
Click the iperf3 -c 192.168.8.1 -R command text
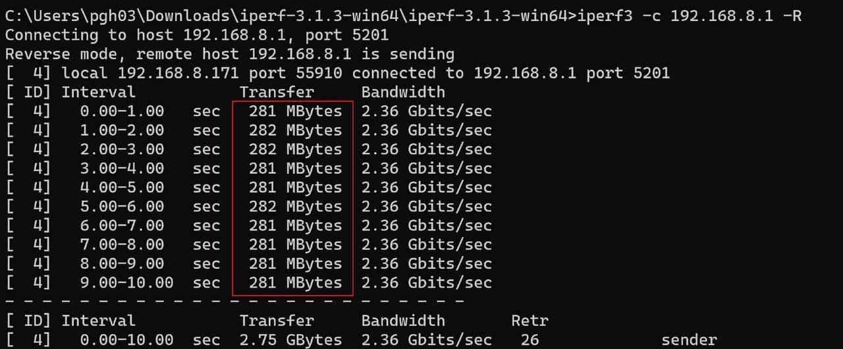690,16
